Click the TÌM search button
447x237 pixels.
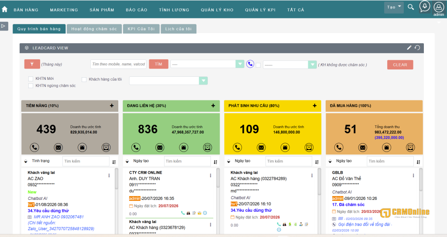point(158,64)
